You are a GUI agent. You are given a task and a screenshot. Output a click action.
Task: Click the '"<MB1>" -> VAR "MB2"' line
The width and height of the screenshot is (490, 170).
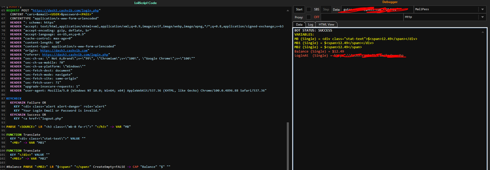tap(29, 159)
